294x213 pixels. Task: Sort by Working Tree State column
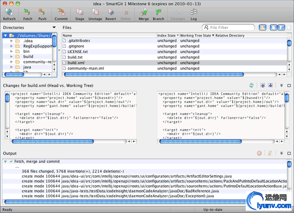[x=196, y=35]
